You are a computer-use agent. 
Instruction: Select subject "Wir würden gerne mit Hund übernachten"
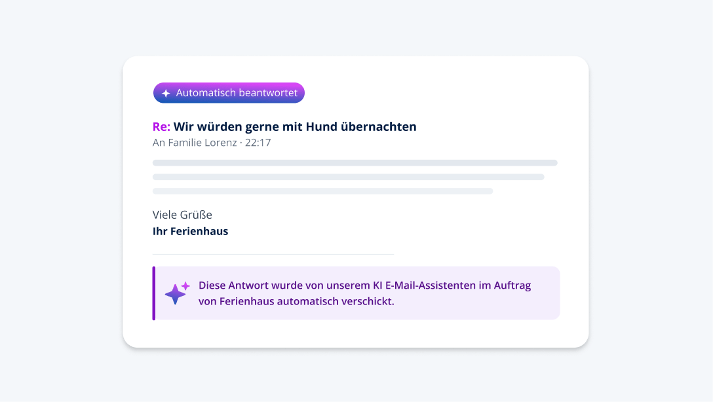pyautogui.click(x=295, y=127)
